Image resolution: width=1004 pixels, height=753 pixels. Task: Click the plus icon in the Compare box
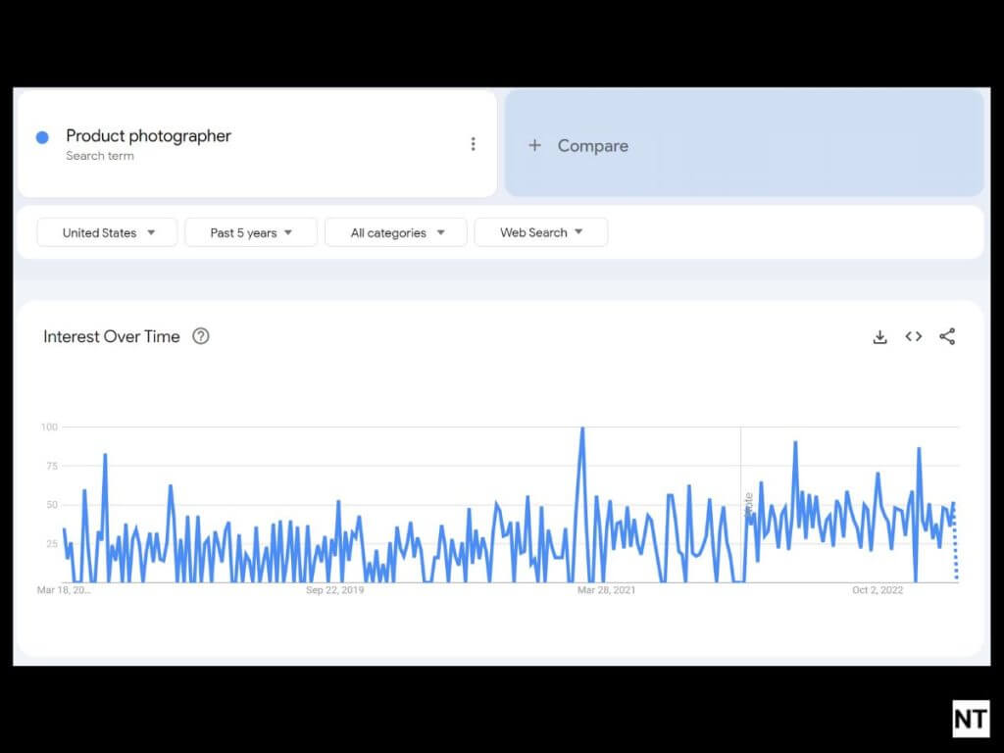pos(534,145)
